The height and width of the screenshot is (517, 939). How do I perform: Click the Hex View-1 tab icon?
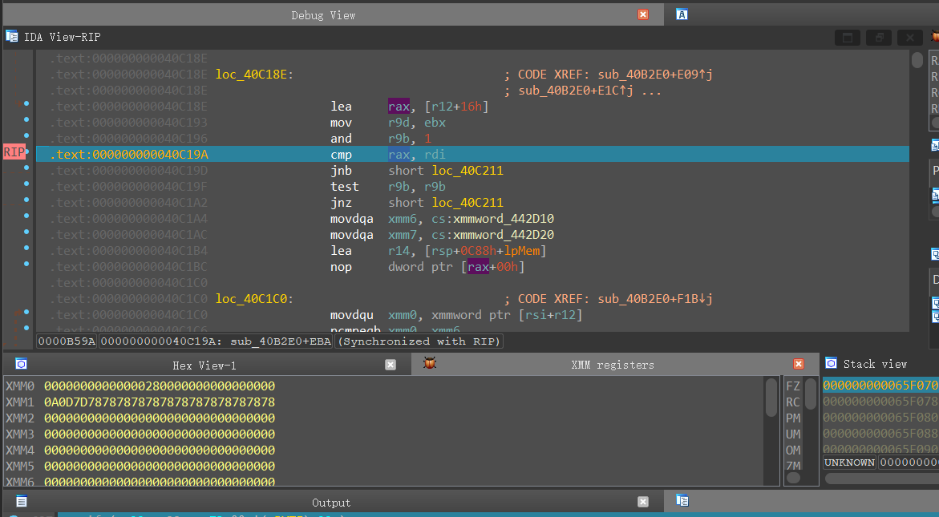21,364
